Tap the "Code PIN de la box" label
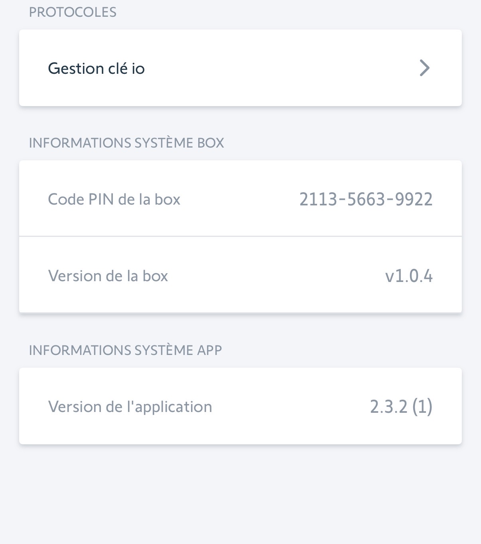The width and height of the screenshot is (481, 544). [x=114, y=199]
